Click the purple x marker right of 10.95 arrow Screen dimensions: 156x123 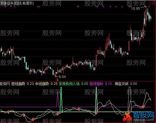149,7
